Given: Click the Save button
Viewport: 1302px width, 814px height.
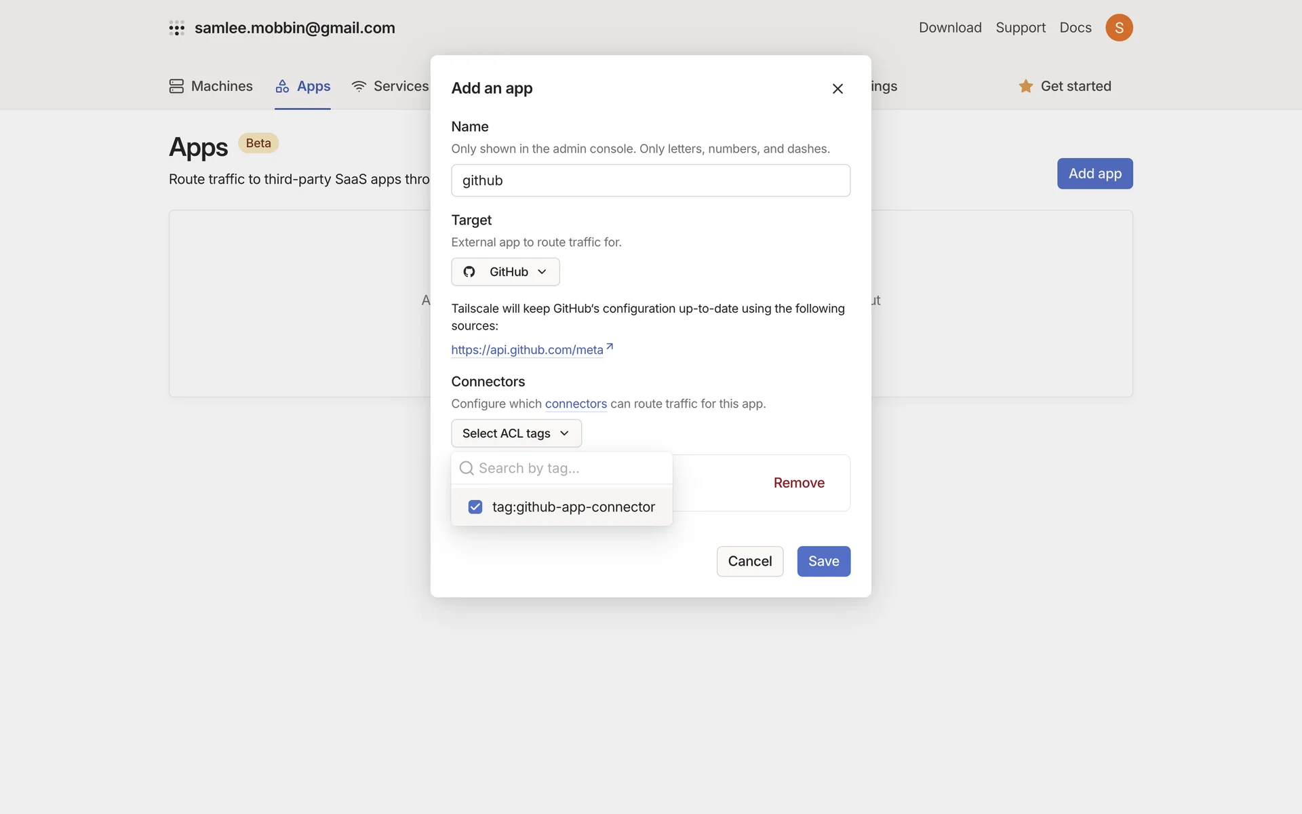Looking at the screenshot, I should coord(823,562).
